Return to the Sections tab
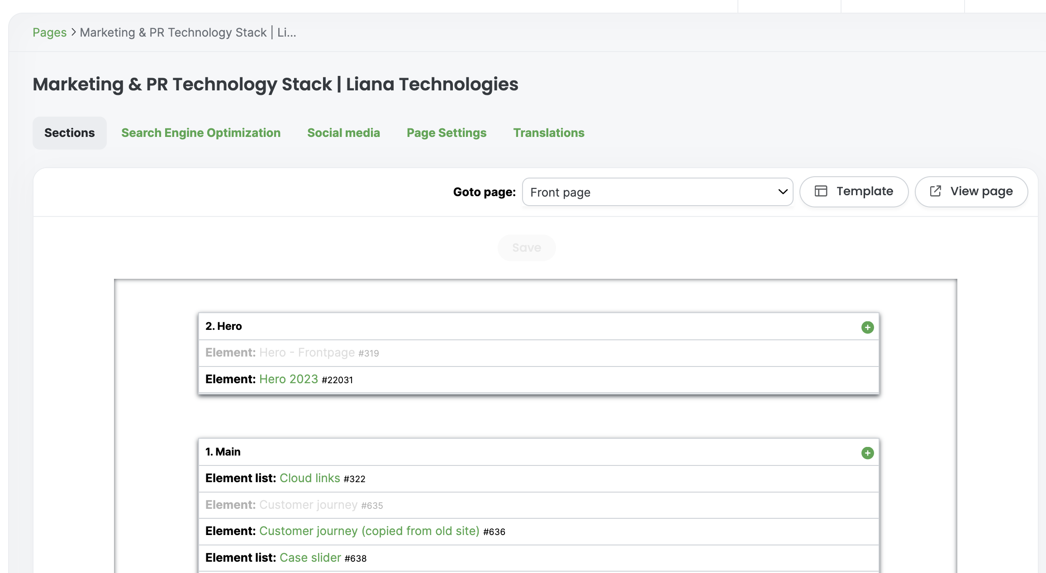1046x573 pixels. tap(69, 132)
